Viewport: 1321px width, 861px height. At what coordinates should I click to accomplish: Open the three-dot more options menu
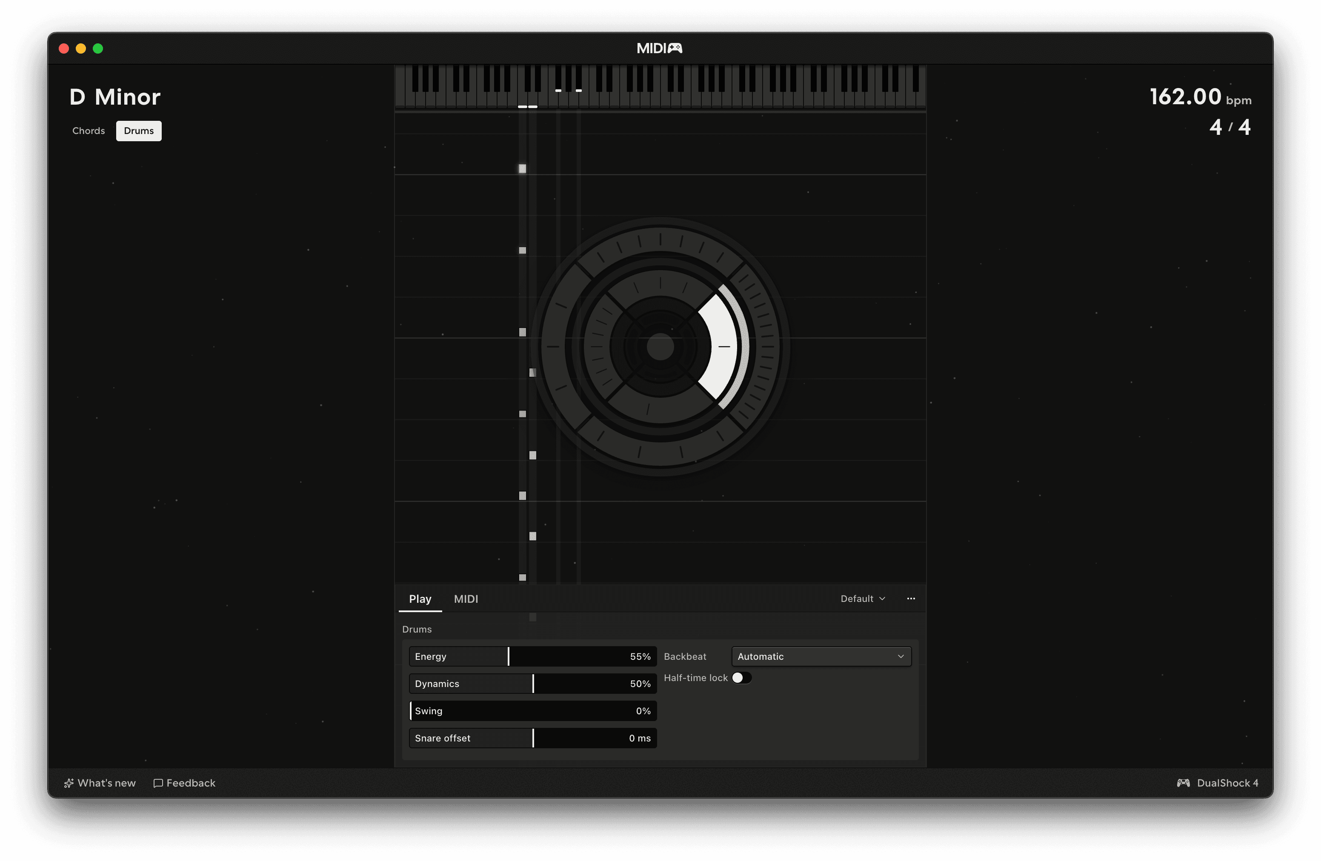click(911, 599)
